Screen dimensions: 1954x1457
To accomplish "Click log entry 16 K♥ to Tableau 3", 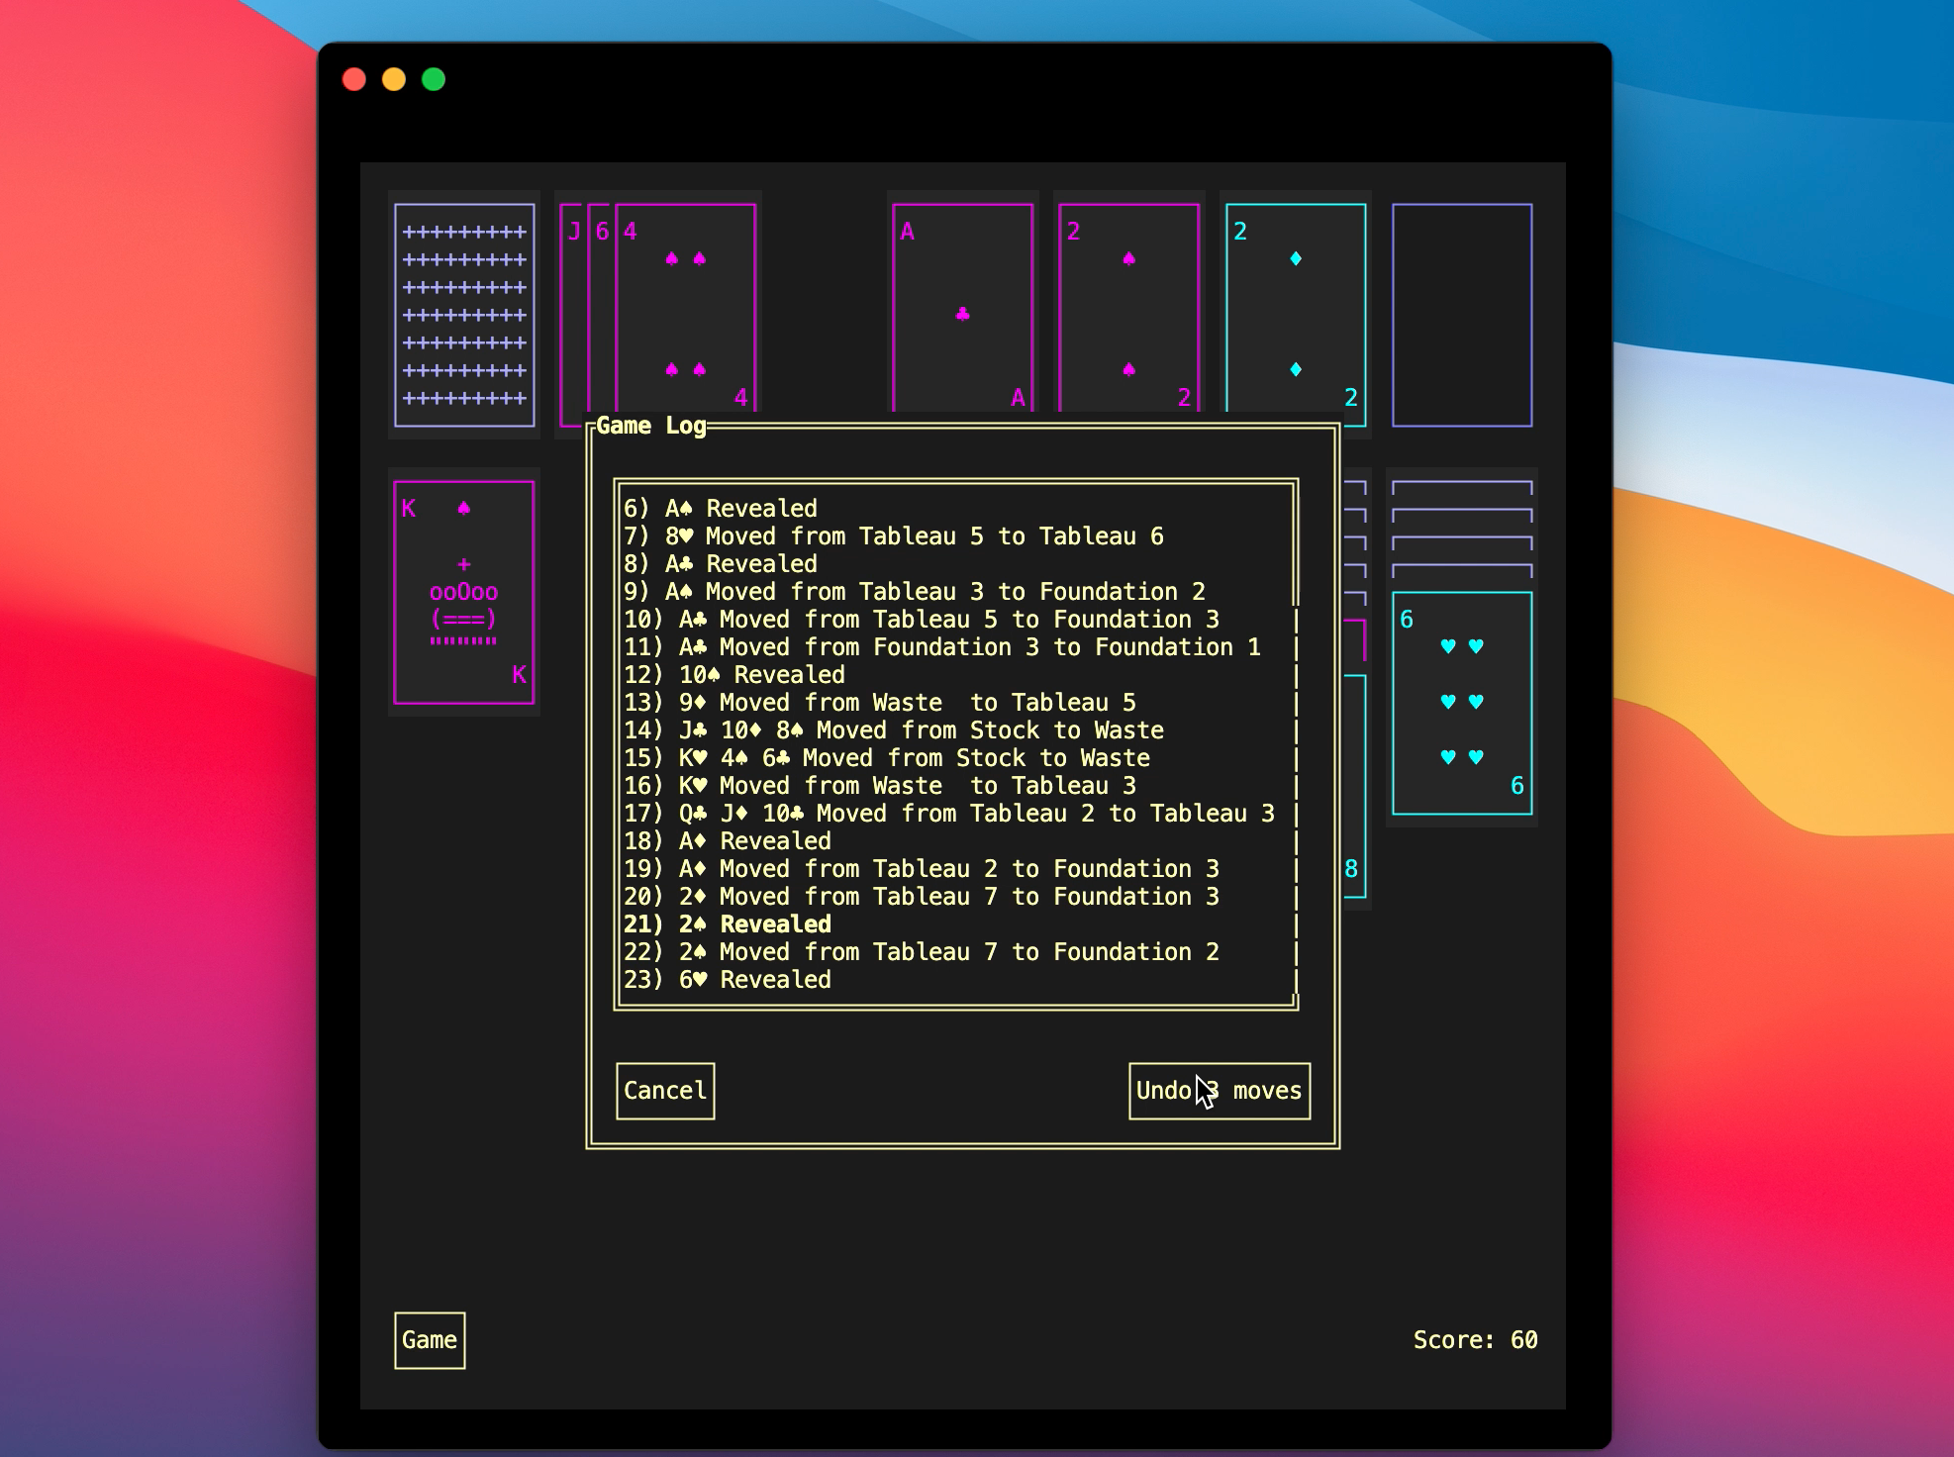I will [879, 786].
